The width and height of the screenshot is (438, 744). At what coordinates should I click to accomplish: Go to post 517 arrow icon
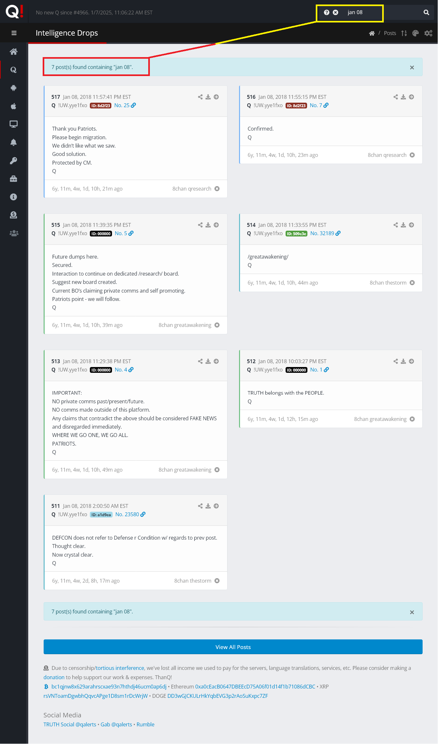click(x=216, y=97)
